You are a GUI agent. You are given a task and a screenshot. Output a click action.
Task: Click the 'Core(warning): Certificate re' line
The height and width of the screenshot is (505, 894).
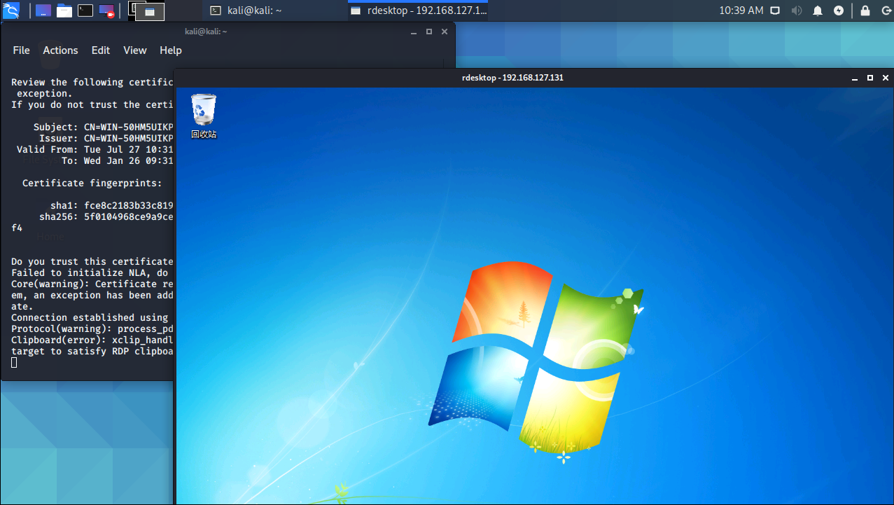coord(92,284)
